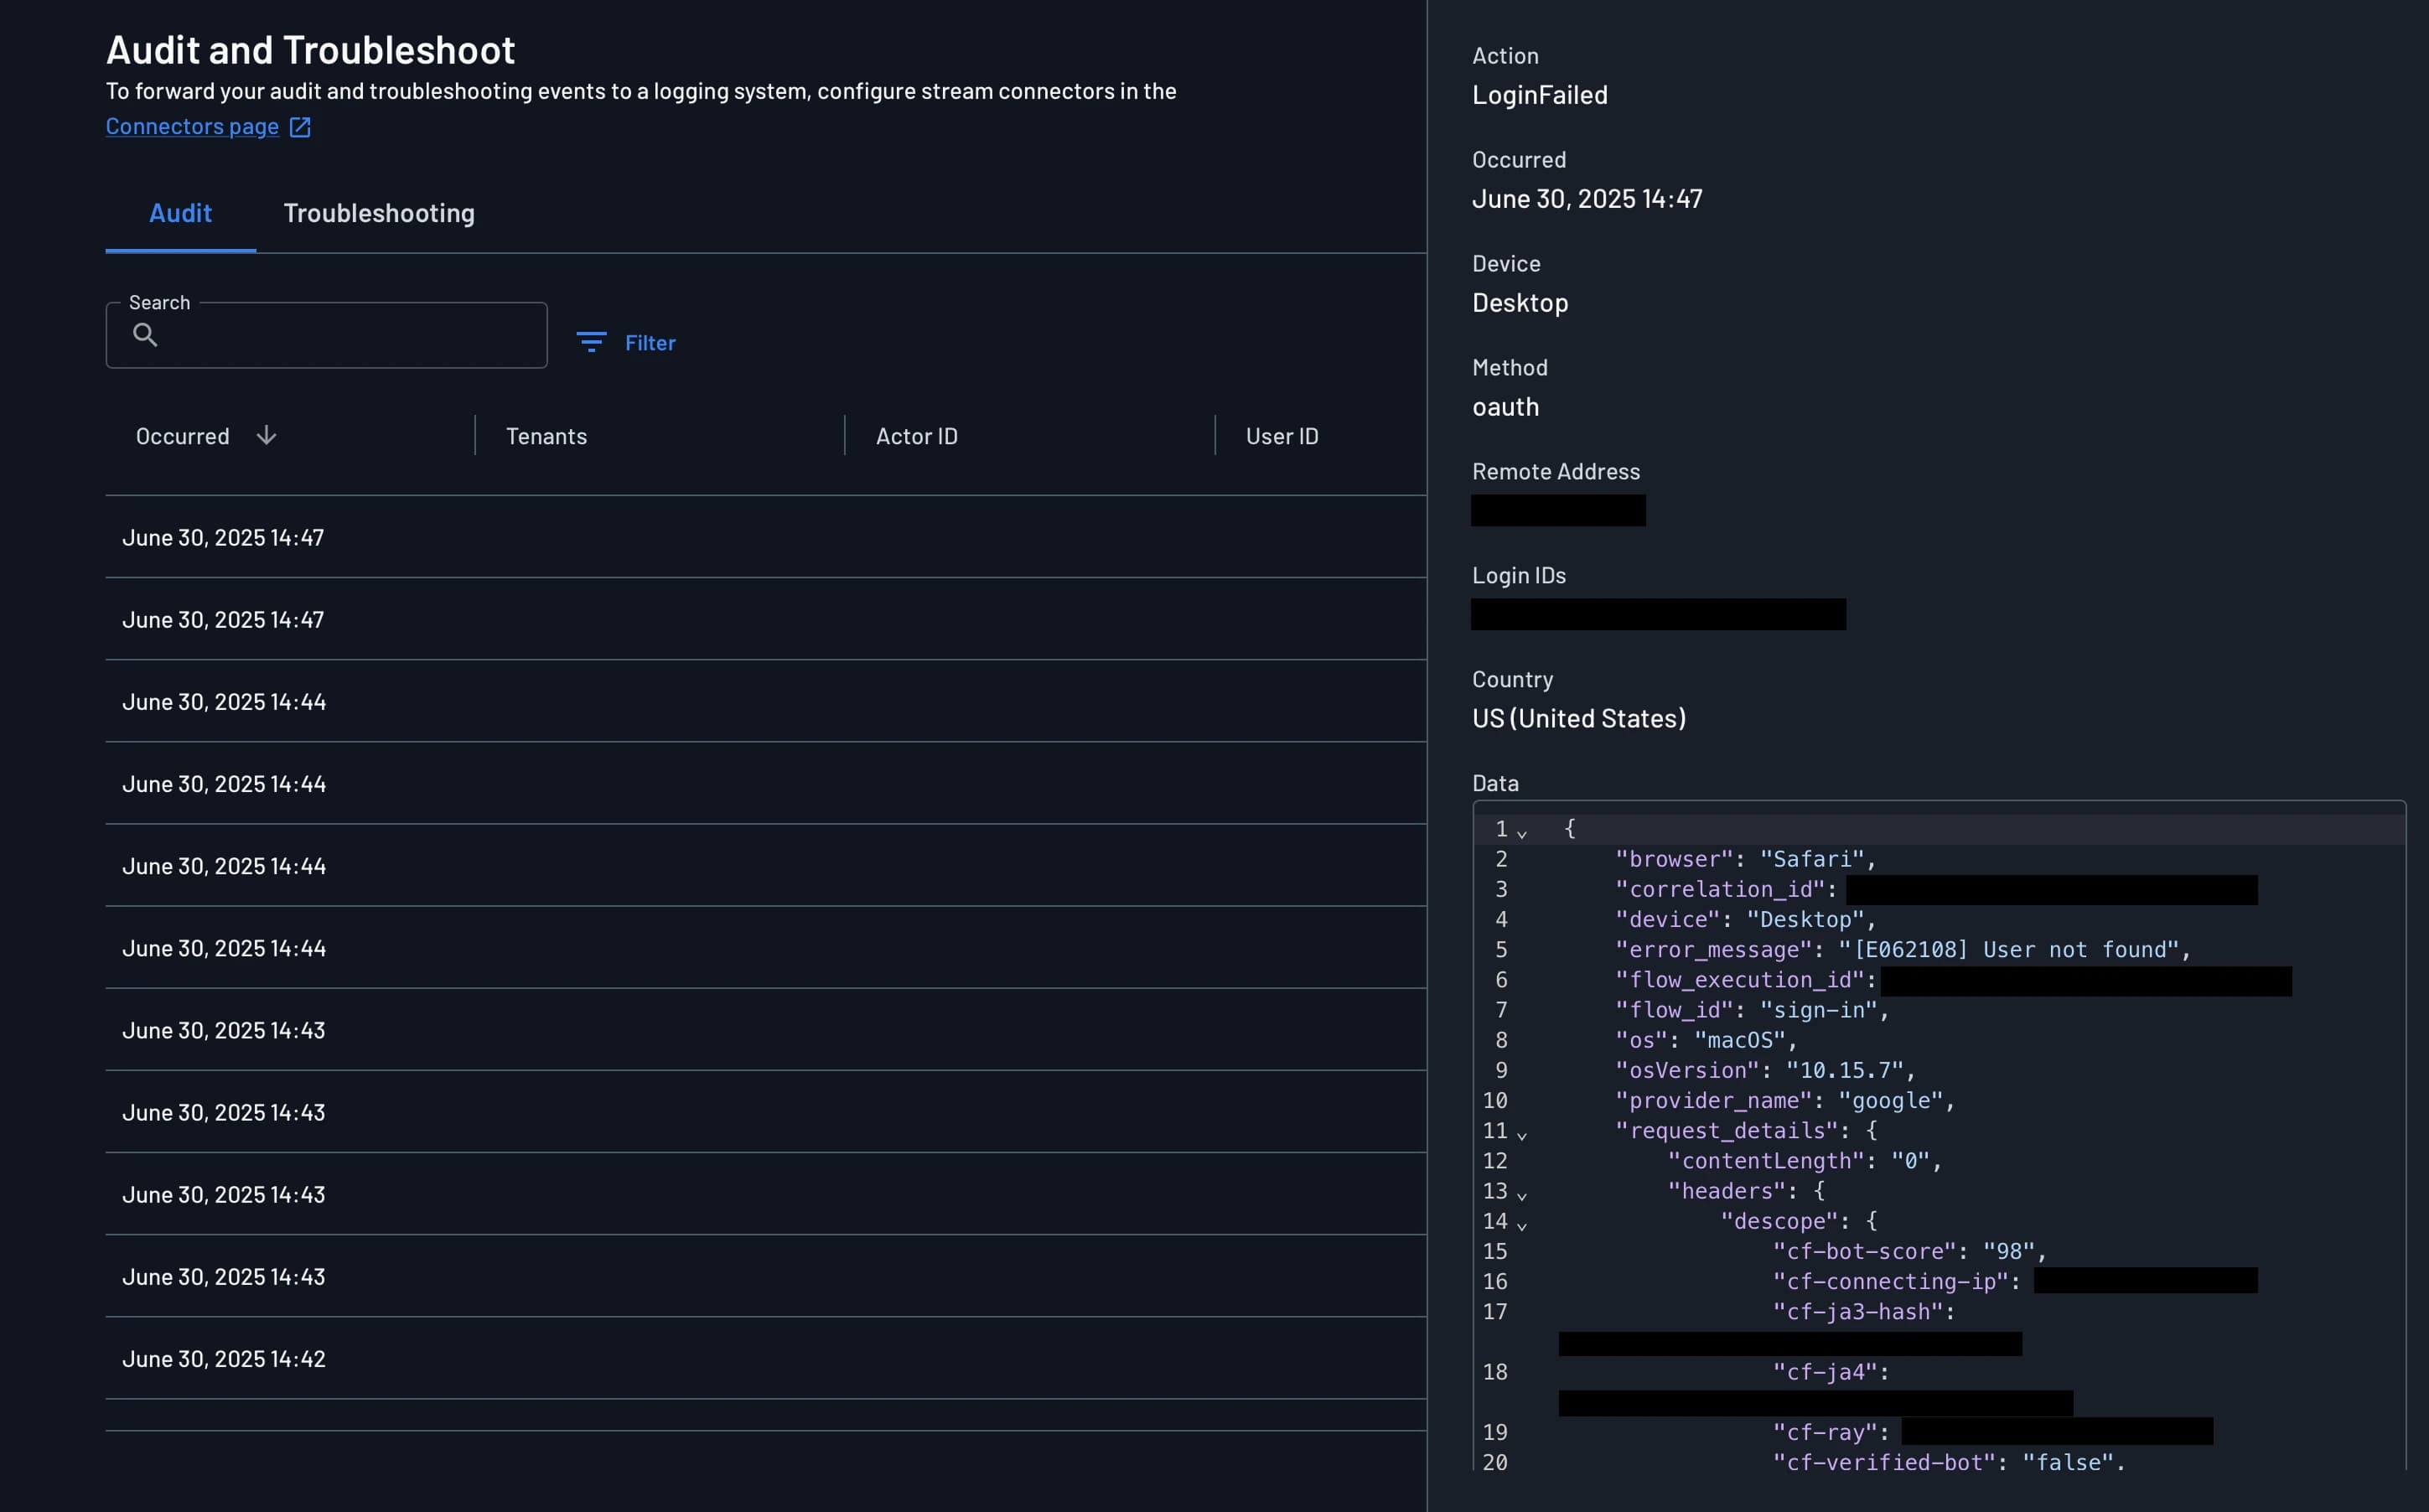Open filters using the funnel icon

[x=592, y=343]
